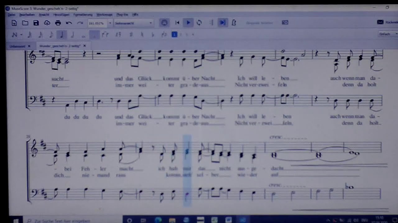Viewport: 398px width, 223px height.
Task: Click the highlighted note in the treble staff
Action: point(187,152)
